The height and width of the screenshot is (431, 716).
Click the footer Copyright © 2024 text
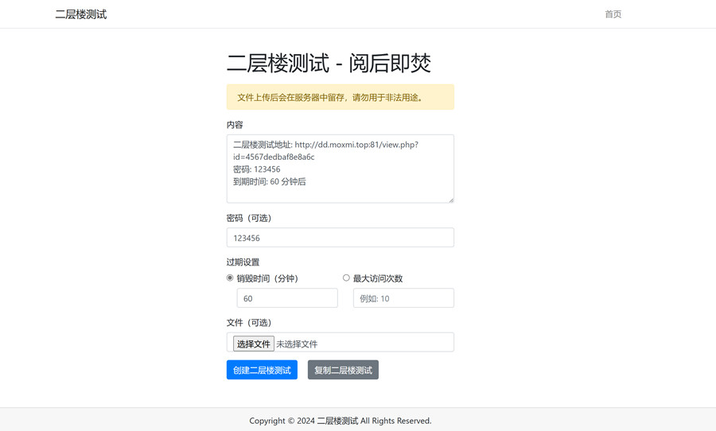pyautogui.click(x=340, y=421)
